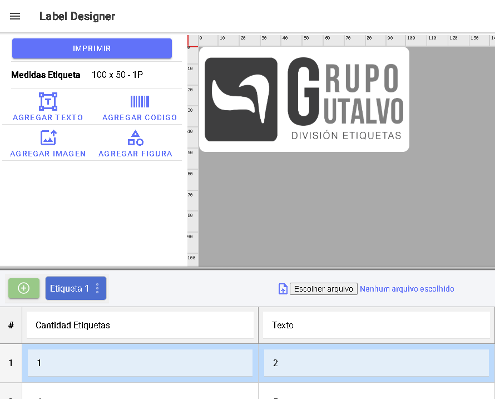Click the label size 100 x 50 - 1P
This screenshot has height=399, width=495.
(117, 75)
